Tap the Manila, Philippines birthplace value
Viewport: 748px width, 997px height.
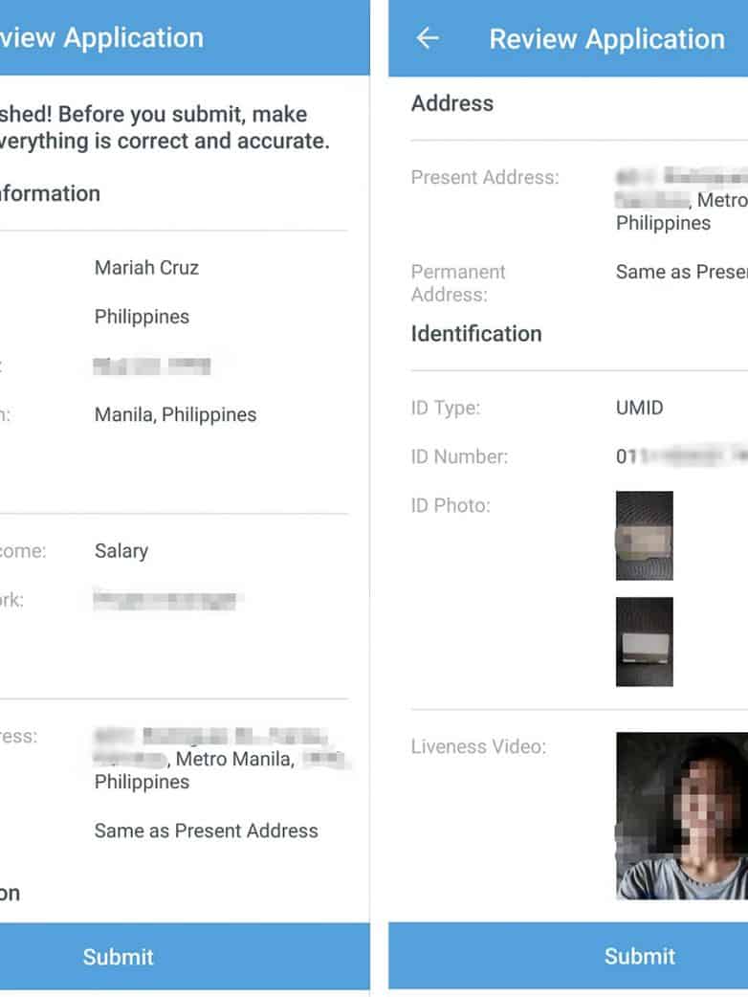(175, 414)
